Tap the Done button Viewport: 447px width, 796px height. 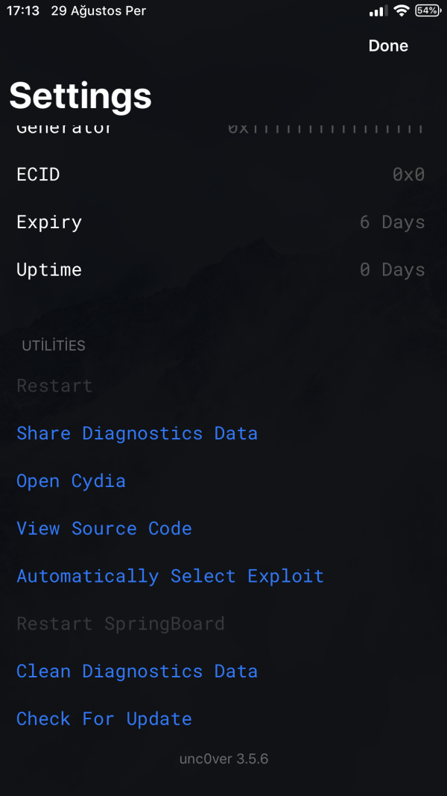pos(388,46)
